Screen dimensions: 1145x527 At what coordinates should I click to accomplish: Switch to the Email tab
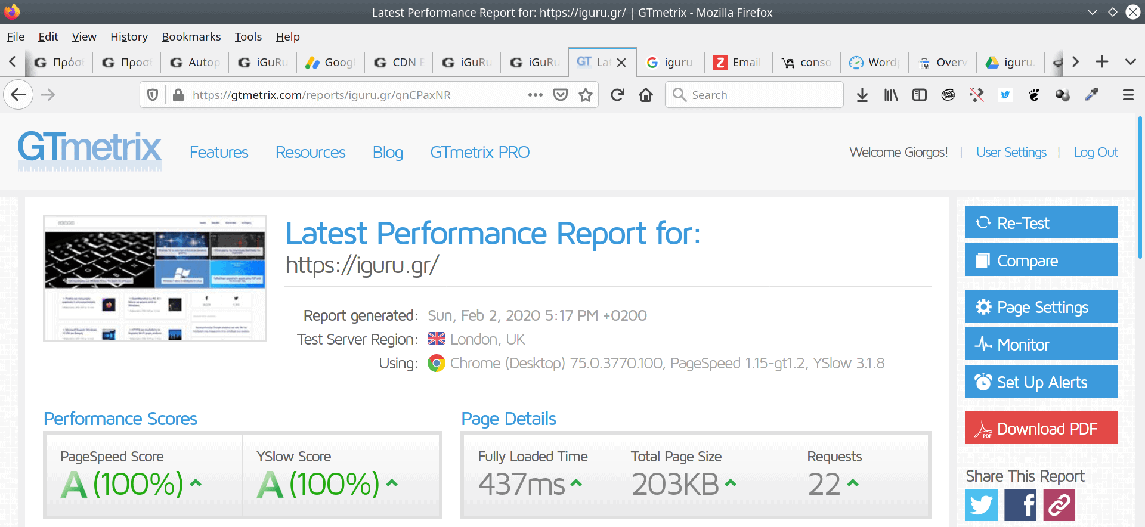coord(738,62)
